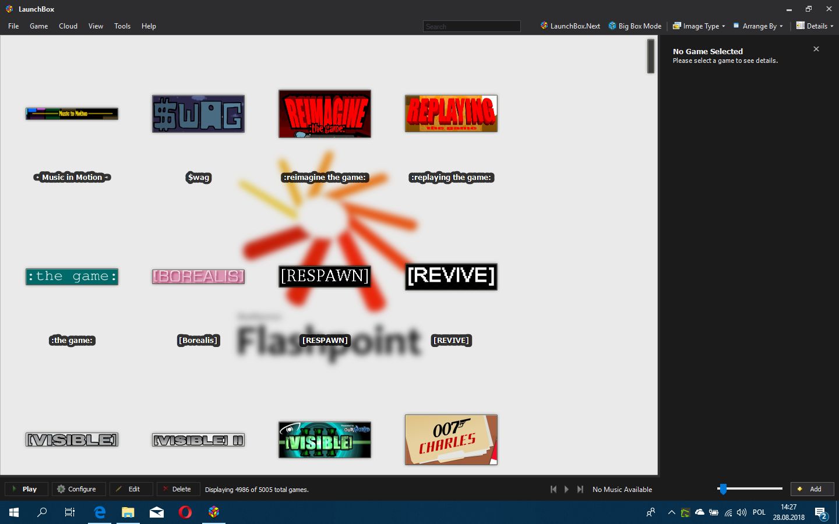Screen dimensions: 839x524
Task: Open Windows taskbar search
Action: pyautogui.click(x=42, y=512)
